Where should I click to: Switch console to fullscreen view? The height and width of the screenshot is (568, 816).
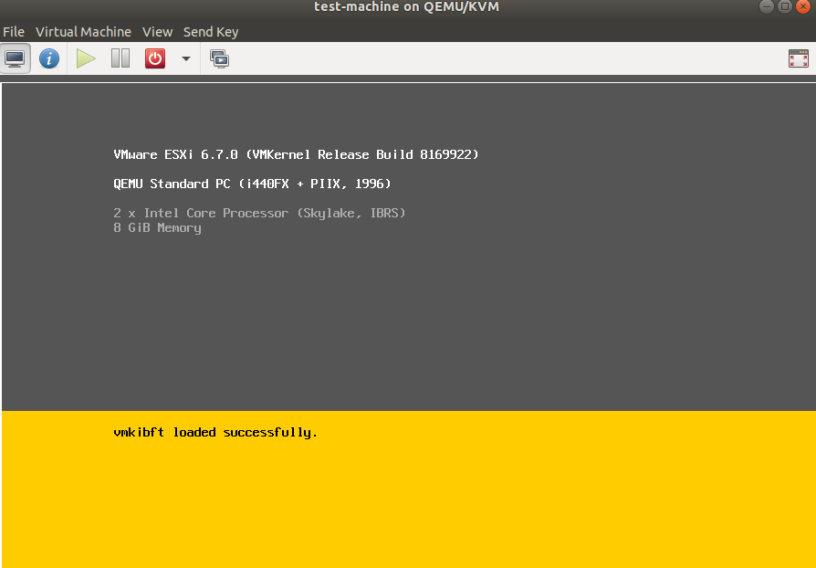point(799,58)
